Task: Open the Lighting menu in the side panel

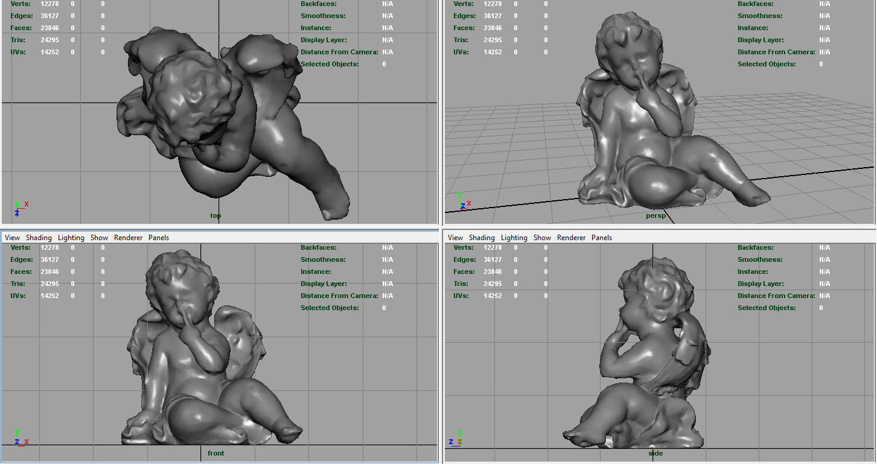Action: click(514, 238)
